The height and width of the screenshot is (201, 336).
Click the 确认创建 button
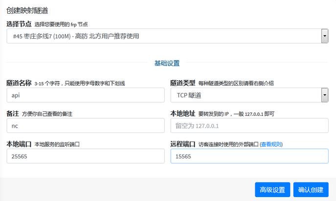(x=311, y=190)
